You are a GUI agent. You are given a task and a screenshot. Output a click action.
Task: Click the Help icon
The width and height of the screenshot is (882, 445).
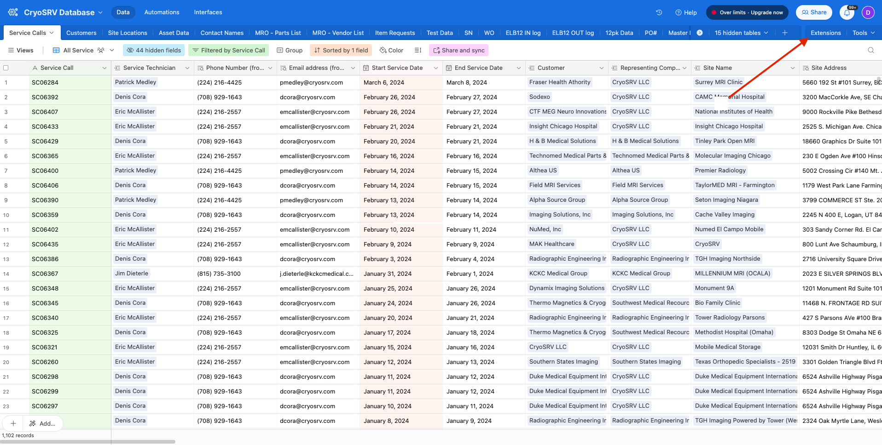[679, 12]
